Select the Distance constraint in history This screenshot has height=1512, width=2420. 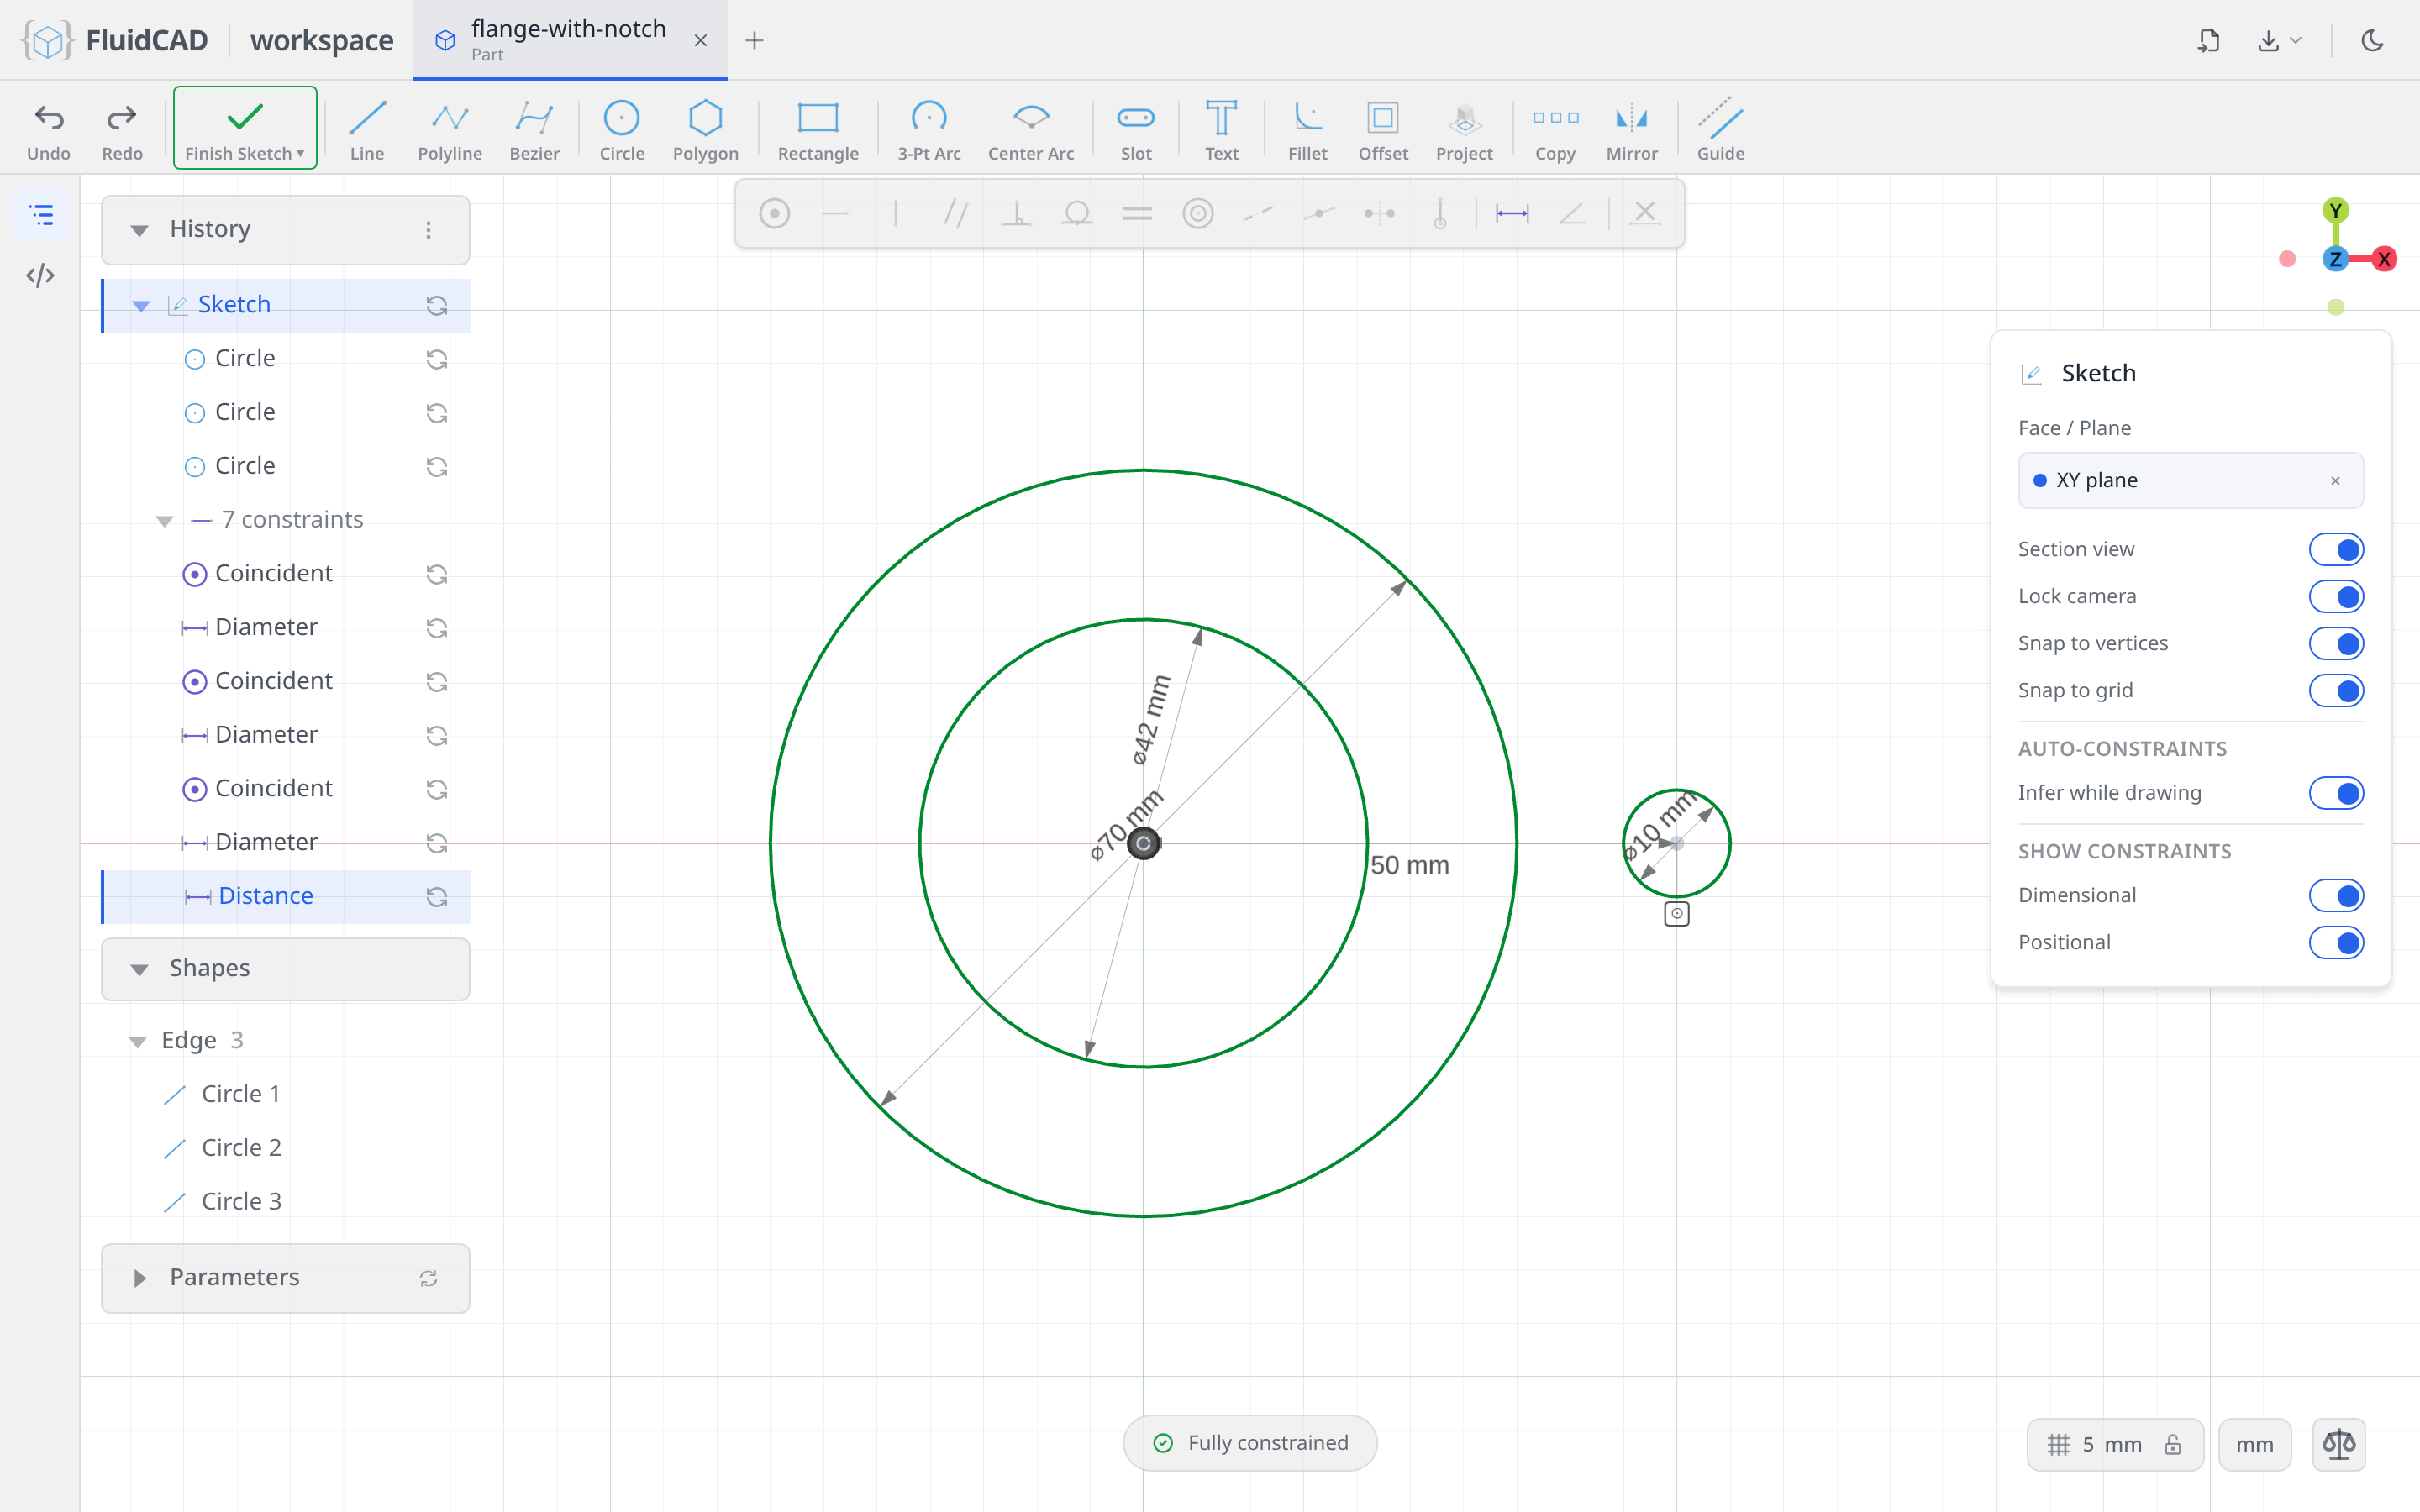pos(286,896)
